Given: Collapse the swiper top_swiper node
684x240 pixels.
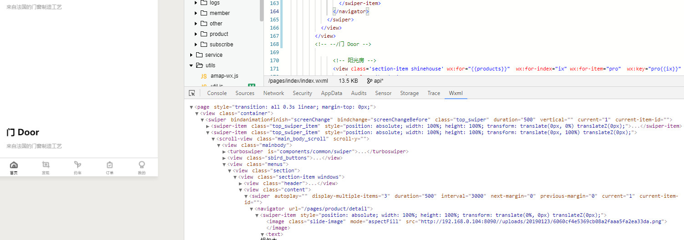Looking at the screenshot, I should point(203,120).
